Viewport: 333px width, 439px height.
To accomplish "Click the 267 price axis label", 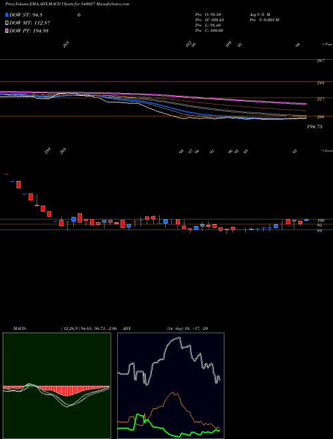I will pos(320,61).
